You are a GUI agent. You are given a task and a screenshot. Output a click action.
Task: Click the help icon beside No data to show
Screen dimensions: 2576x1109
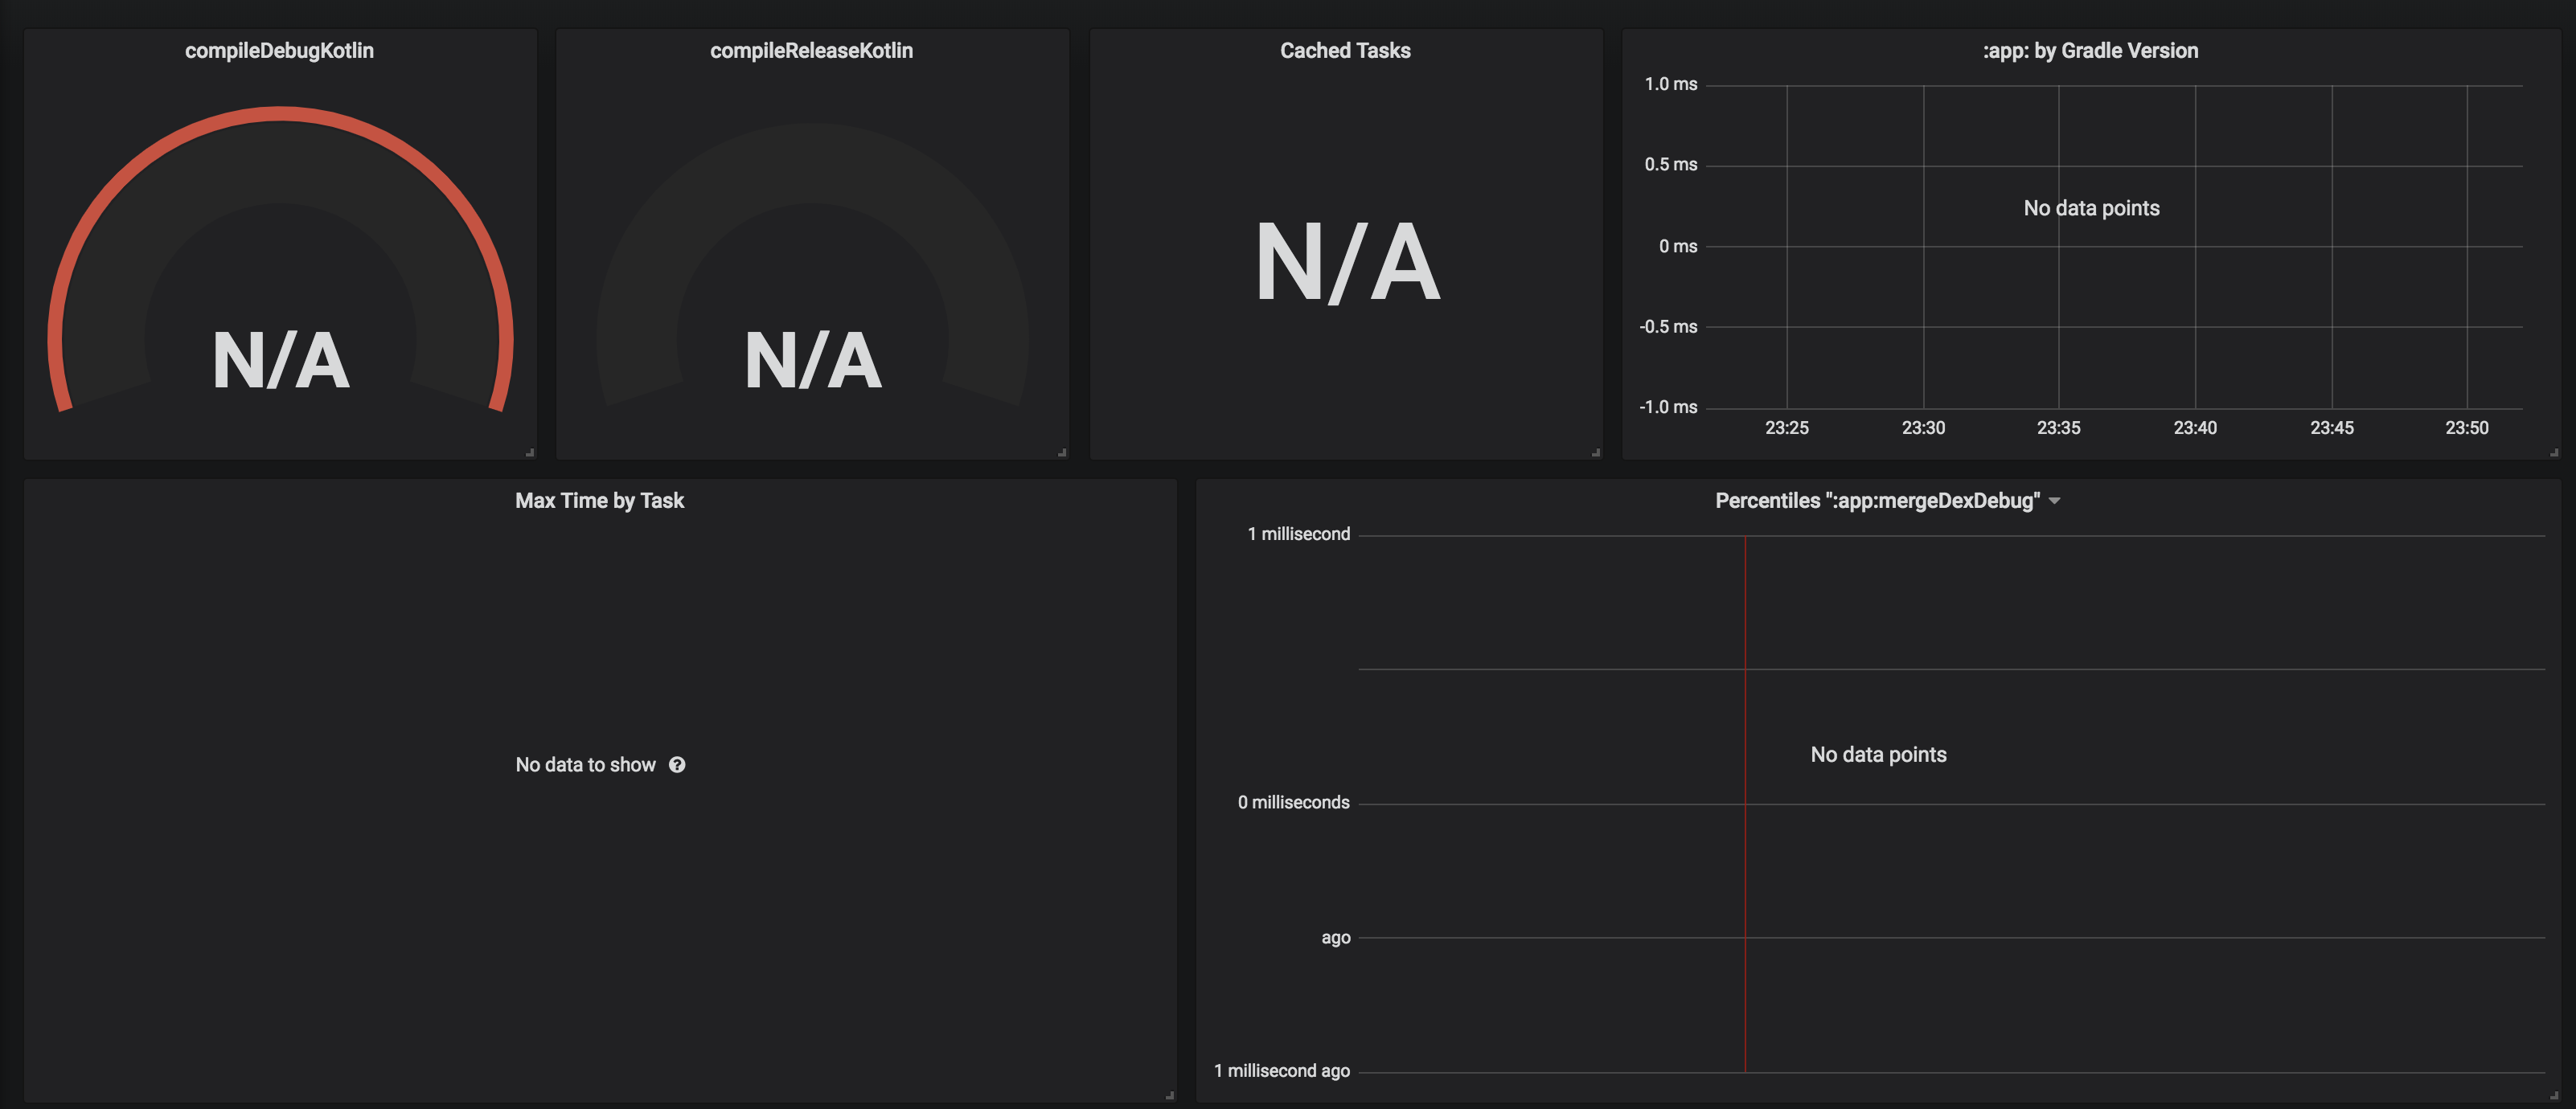[x=677, y=764]
